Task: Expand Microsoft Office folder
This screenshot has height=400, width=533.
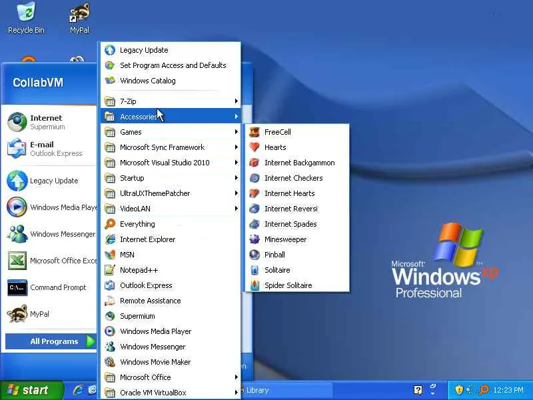Action: click(171, 377)
